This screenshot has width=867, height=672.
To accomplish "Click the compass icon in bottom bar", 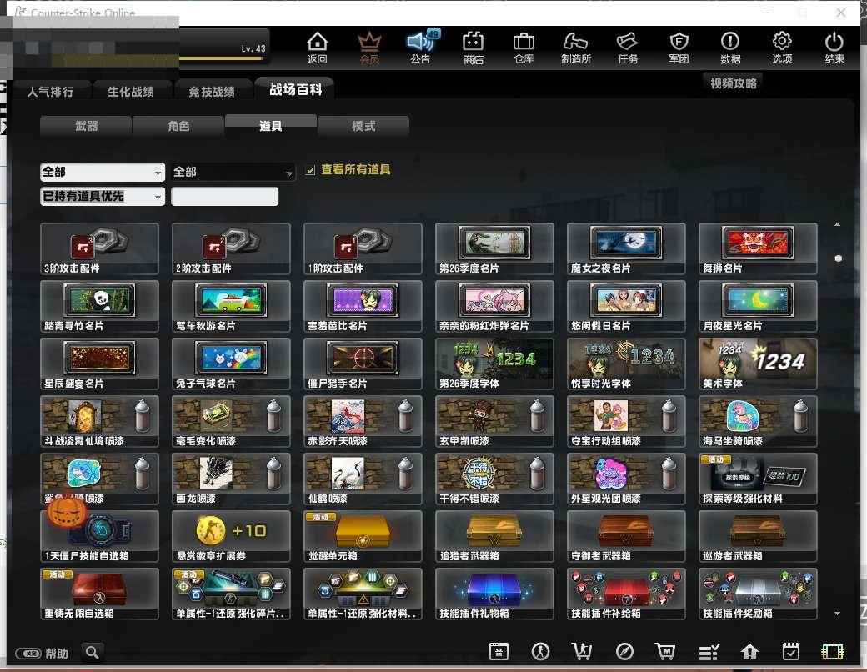I will [x=624, y=651].
